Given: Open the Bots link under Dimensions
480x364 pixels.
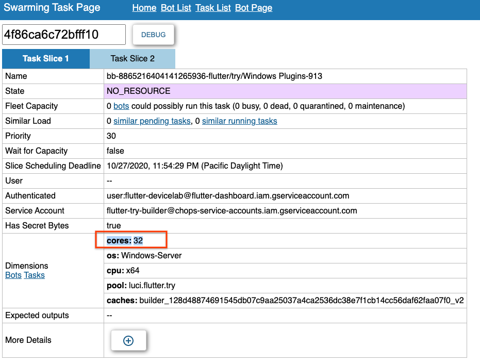Looking at the screenshot, I should 13,275.
